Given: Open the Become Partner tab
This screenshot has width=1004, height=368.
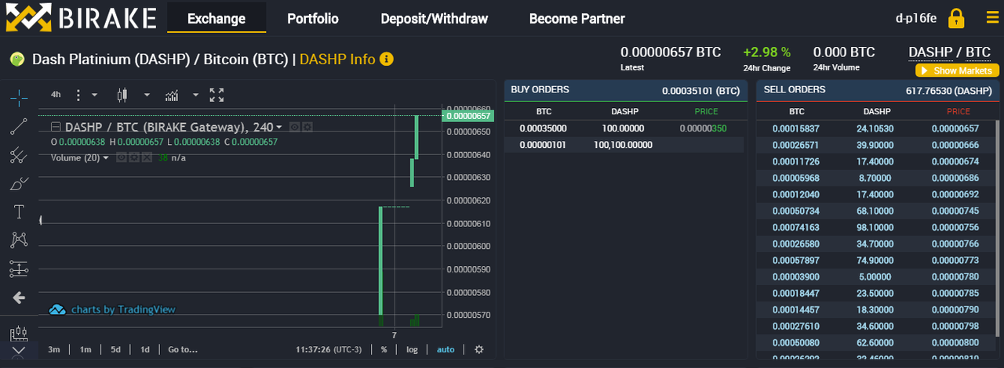Looking at the screenshot, I should [577, 18].
